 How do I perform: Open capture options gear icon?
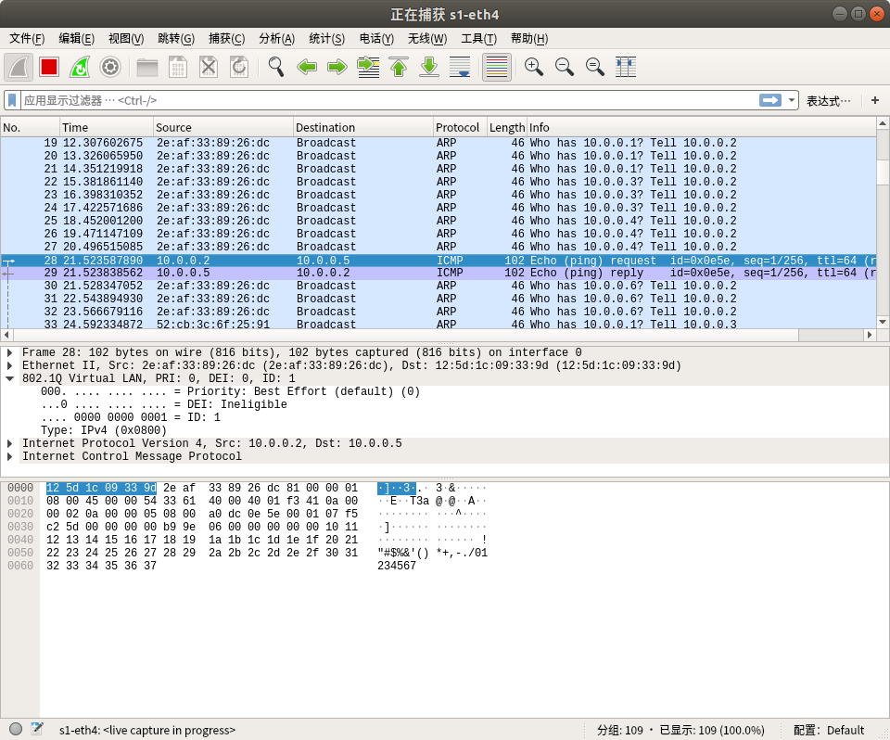110,67
